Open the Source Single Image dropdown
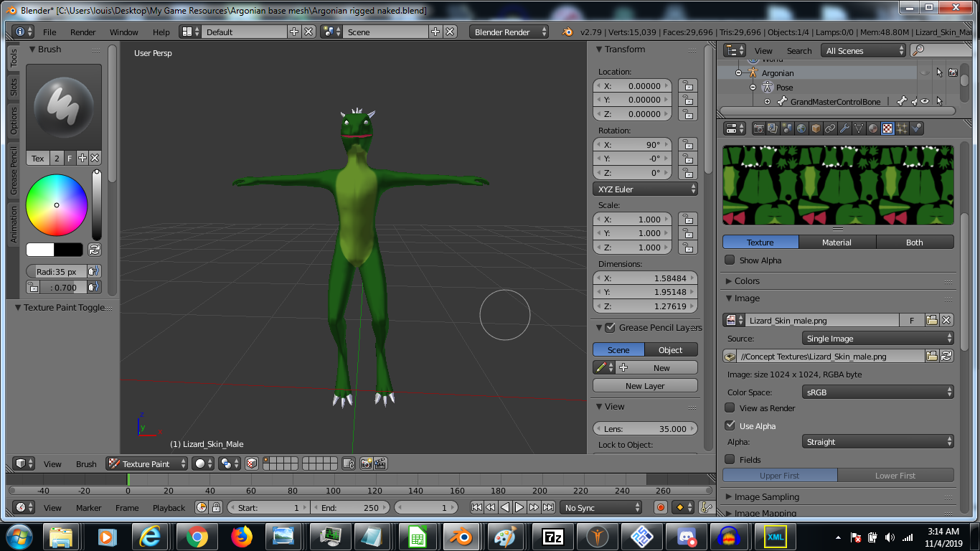The image size is (980, 551). (877, 338)
